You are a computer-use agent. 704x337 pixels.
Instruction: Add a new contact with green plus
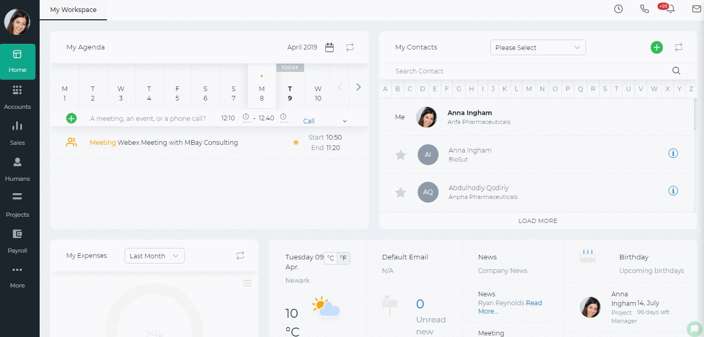click(x=657, y=47)
